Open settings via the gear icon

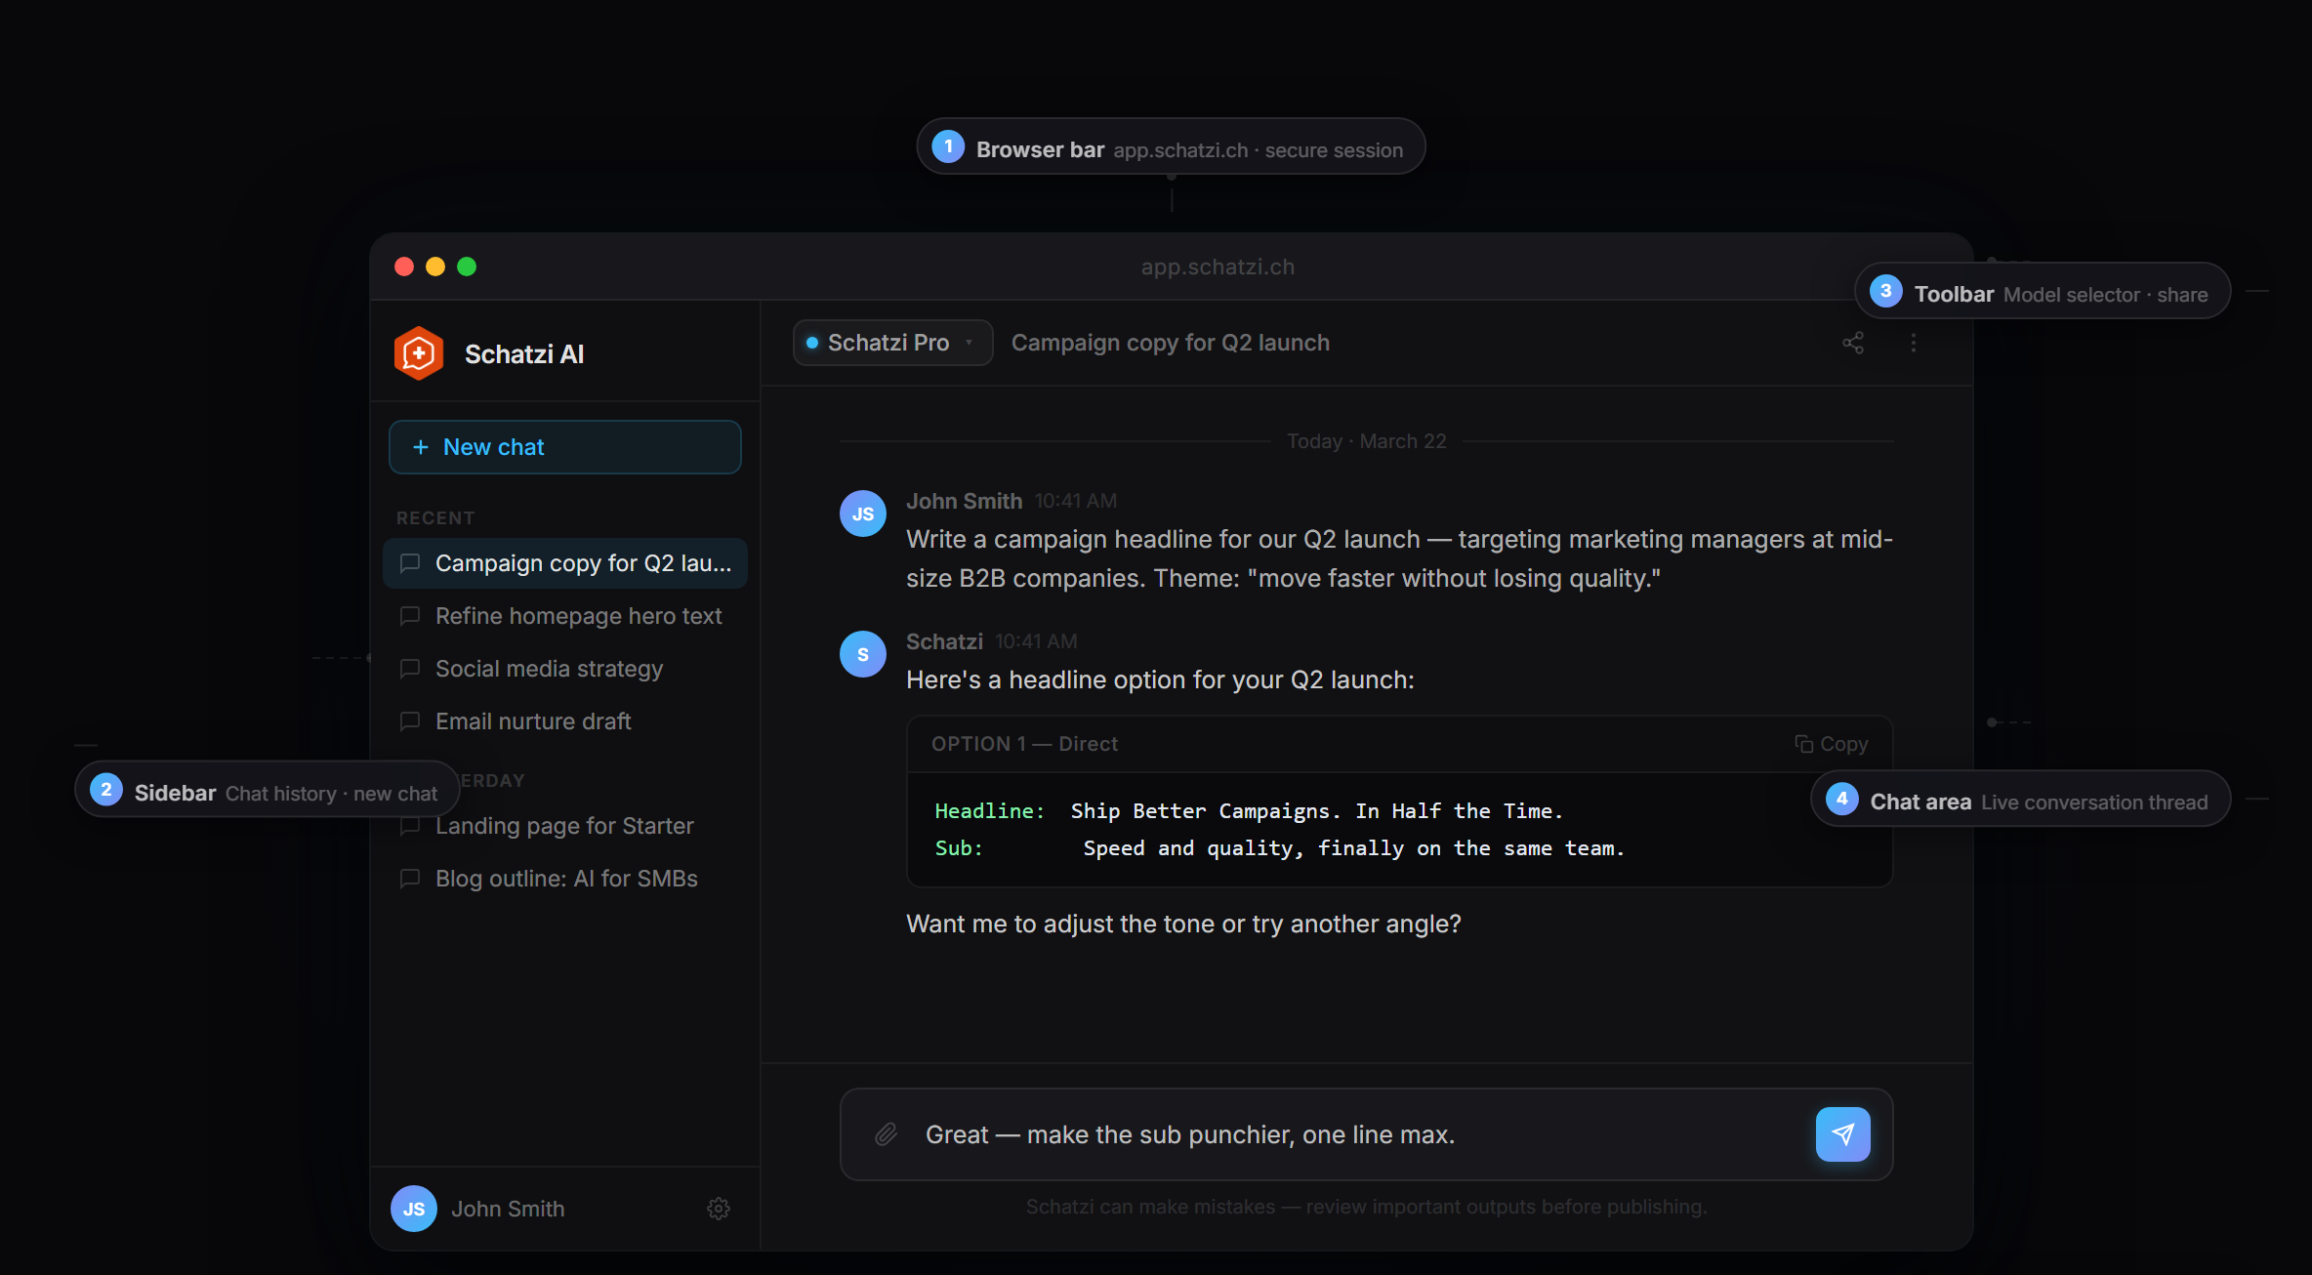pos(718,1209)
